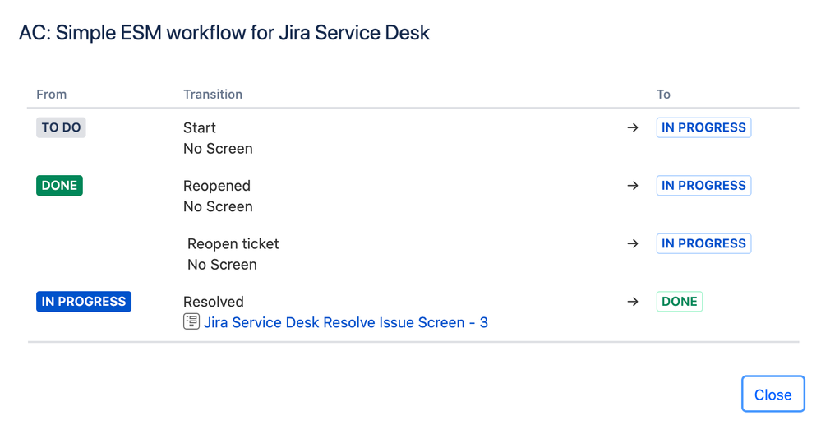The width and height of the screenshot is (821, 425).
Task: Click No Screen text under Reopened
Action: [218, 207]
